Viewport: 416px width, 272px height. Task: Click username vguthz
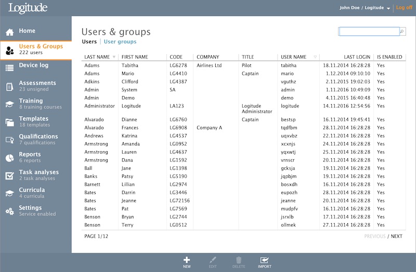pos(289,82)
